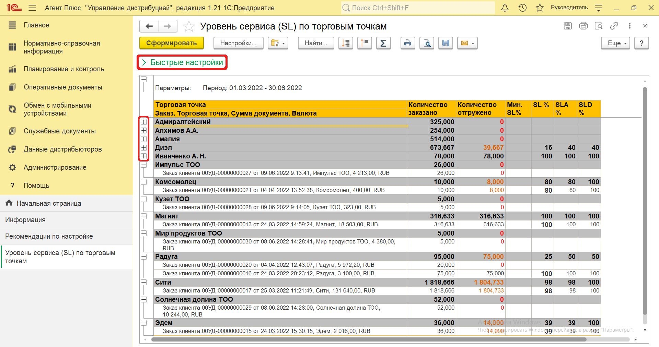
Task: Collapse the Импульс ТОО group
Action: [143, 165]
